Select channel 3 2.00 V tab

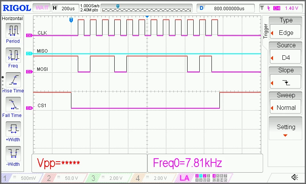click(110, 178)
